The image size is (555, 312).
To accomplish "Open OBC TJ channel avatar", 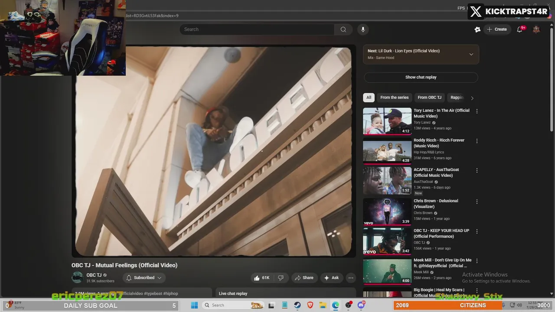I will (77, 277).
